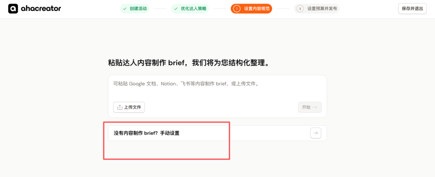Click the ahacreator logo icon
The height and width of the screenshot is (177, 435).
click(x=13, y=8)
